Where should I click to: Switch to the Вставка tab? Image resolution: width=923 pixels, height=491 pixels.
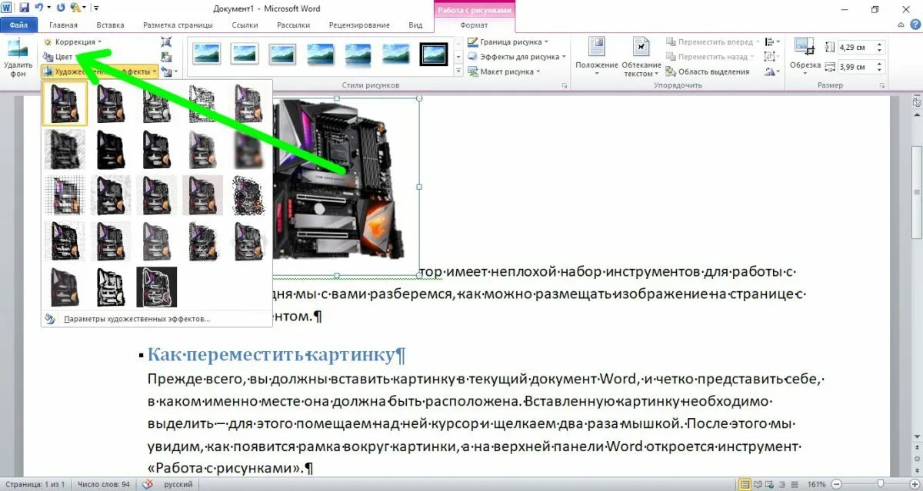(x=111, y=25)
